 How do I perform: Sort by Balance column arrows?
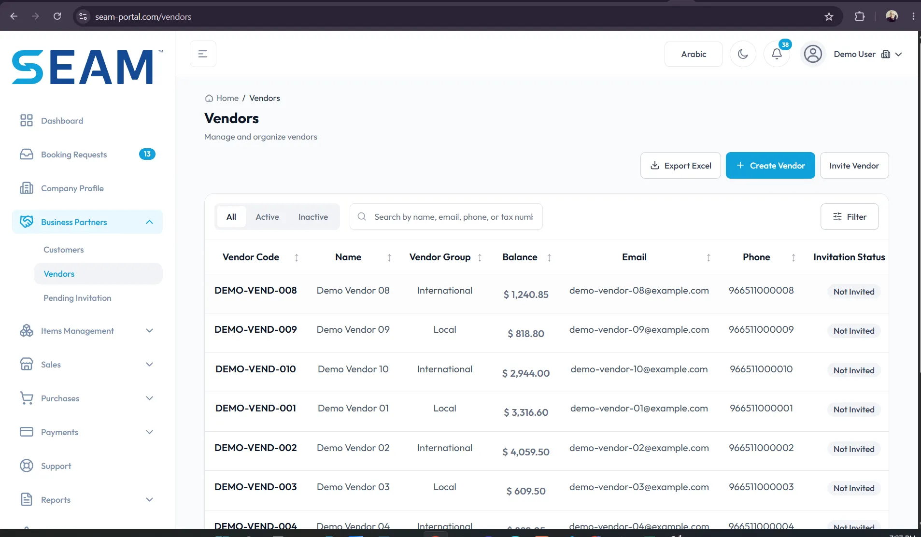549,258
